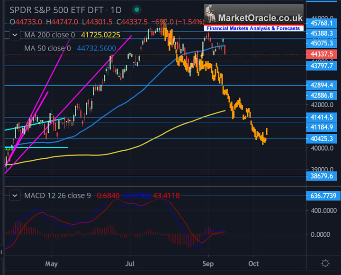Click the 42886.8 price level label
This screenshot has height=275, width=341.
(x=322, y=95)
